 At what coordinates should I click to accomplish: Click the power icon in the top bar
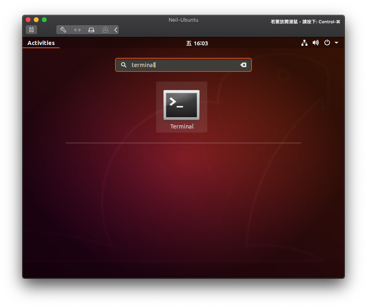click(x=327, y=43)
